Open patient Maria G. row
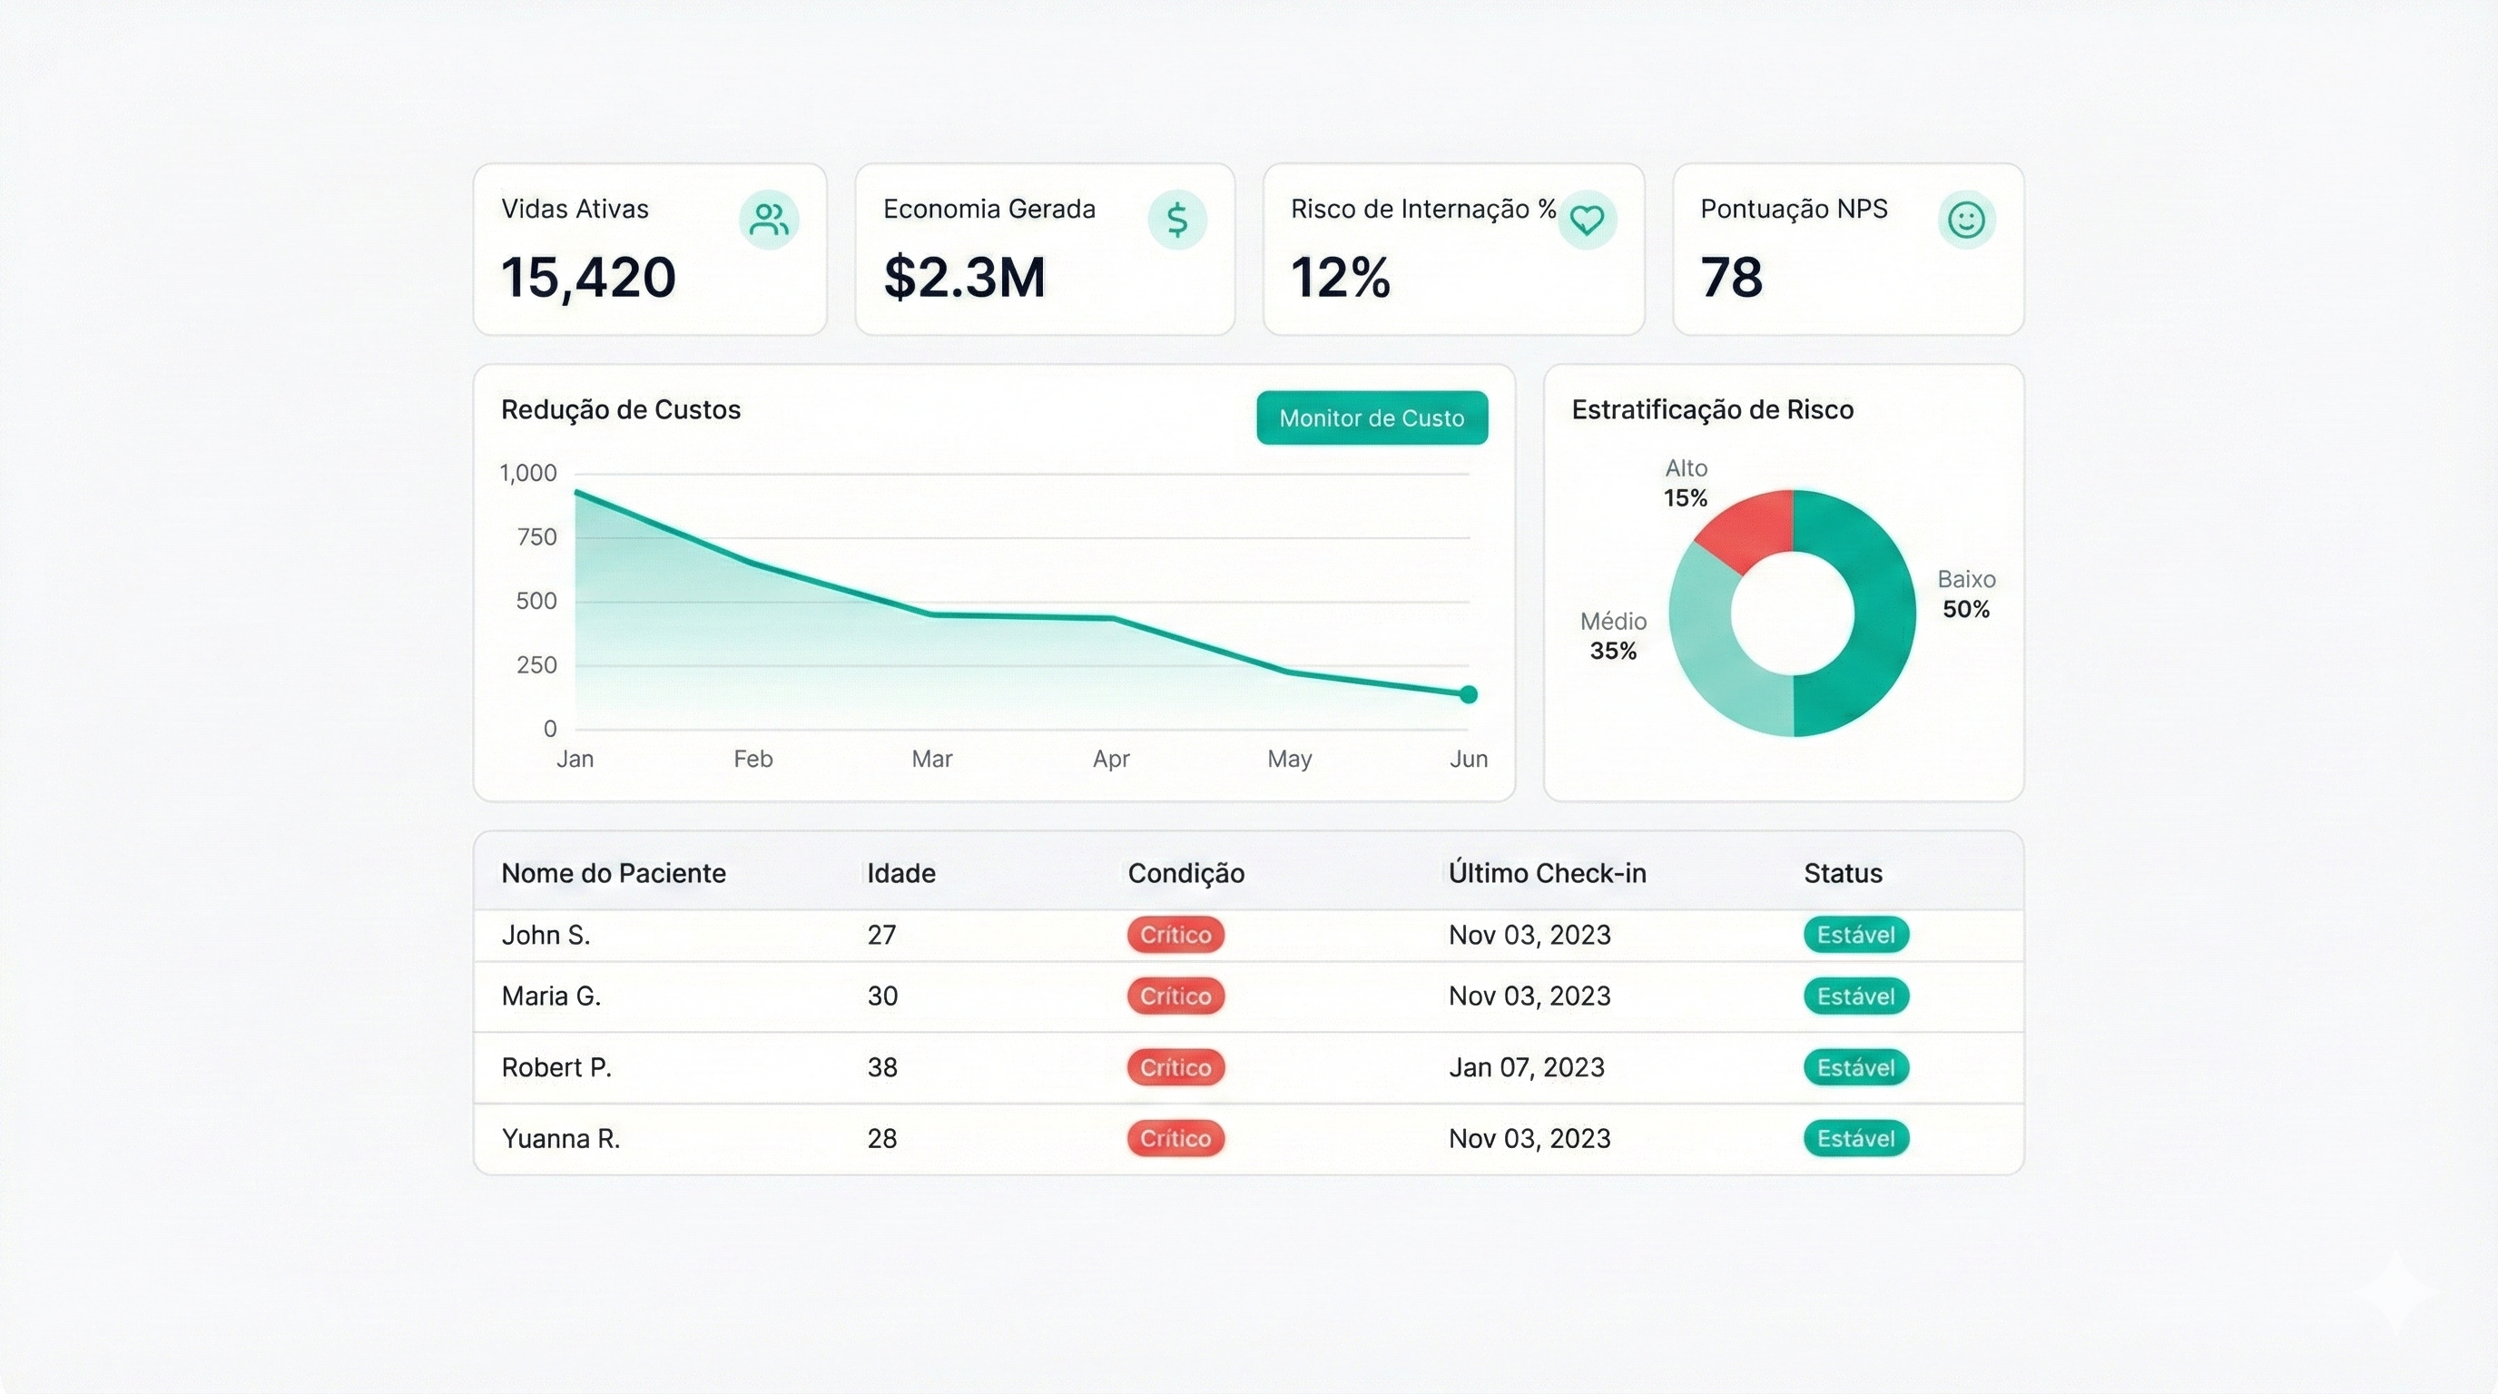2498x1394 pixels. click(x=551, y=996)
